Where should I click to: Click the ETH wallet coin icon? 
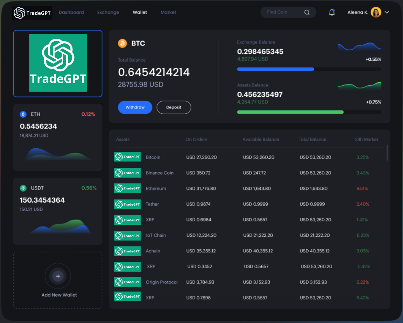(x=23, y=114)
